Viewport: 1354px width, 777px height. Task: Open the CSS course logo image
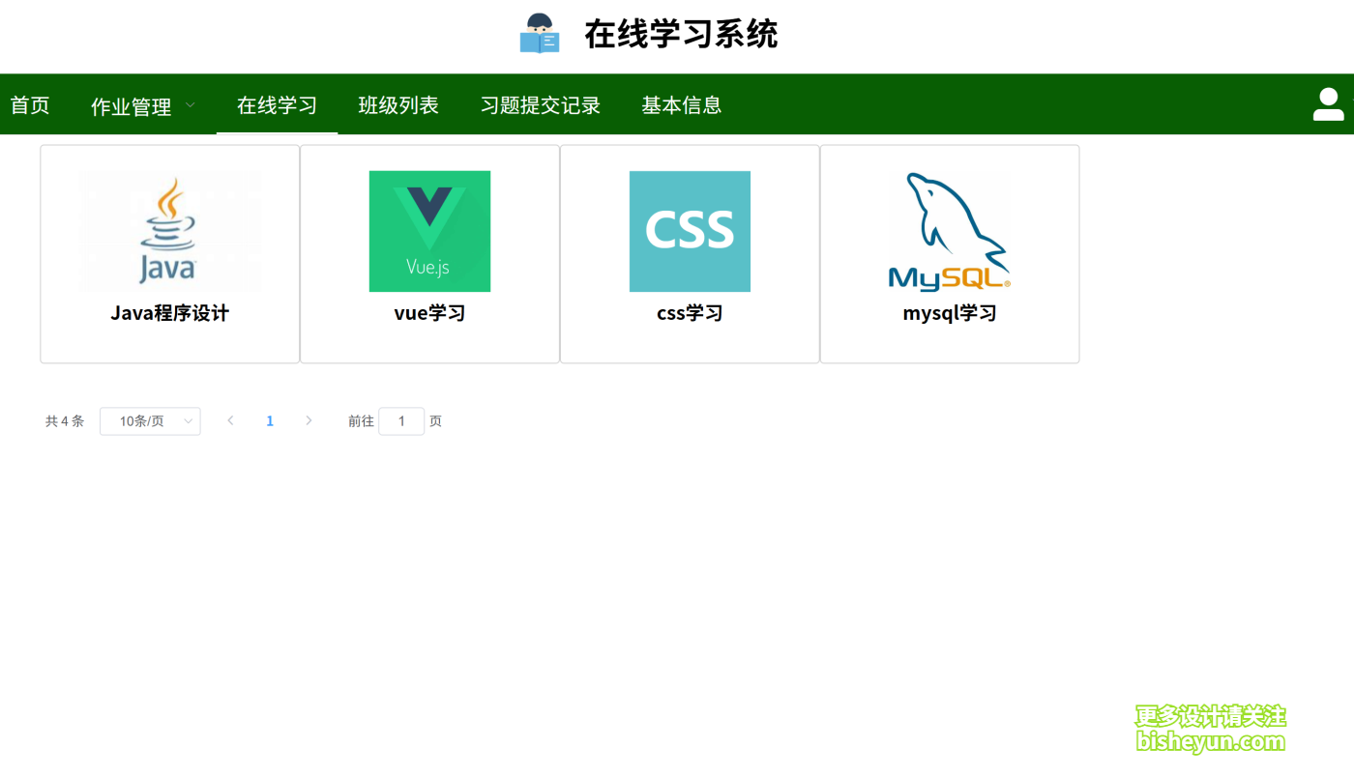(x=690, y=231)
